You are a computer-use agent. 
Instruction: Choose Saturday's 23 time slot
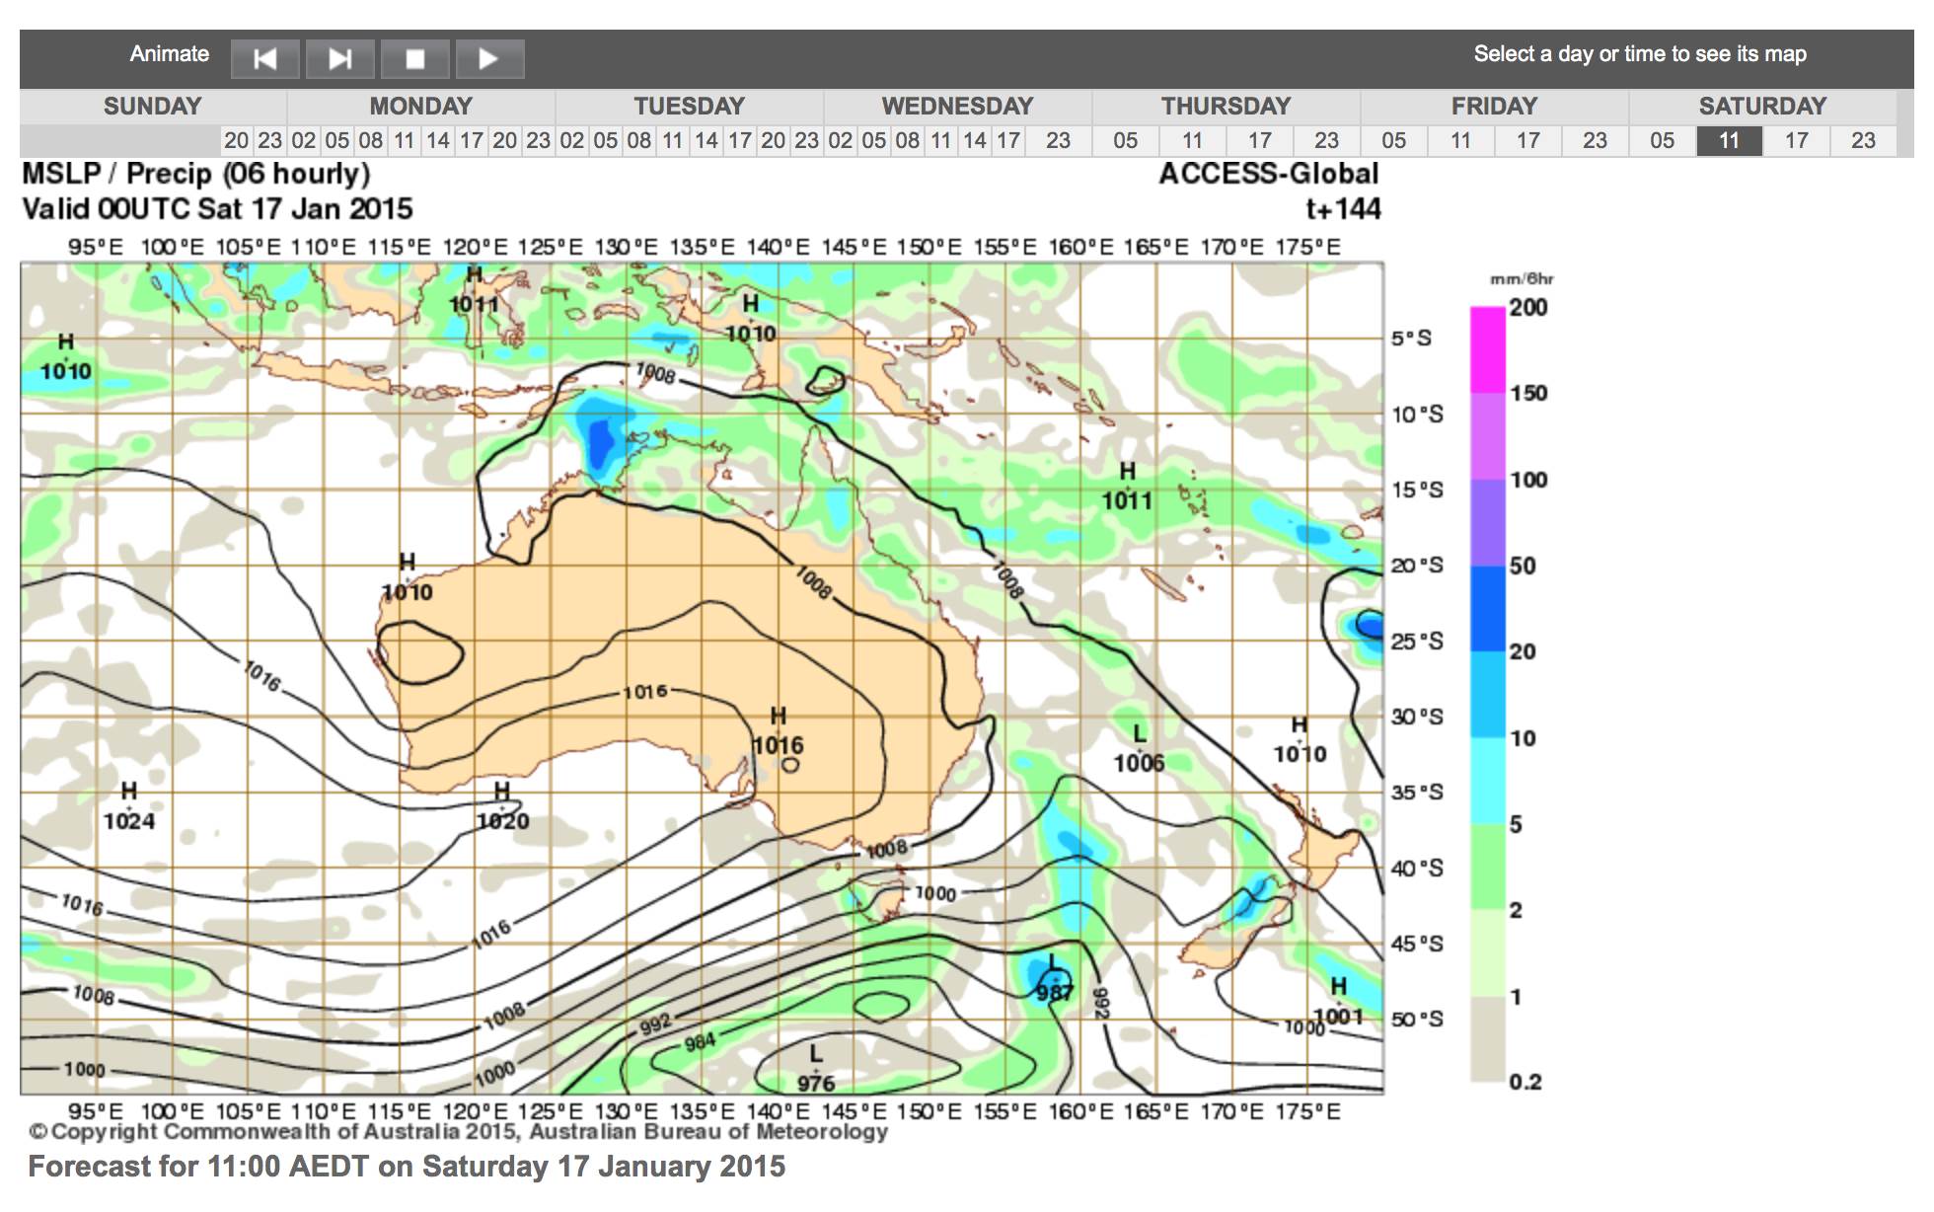click(x=1863, y=140)
